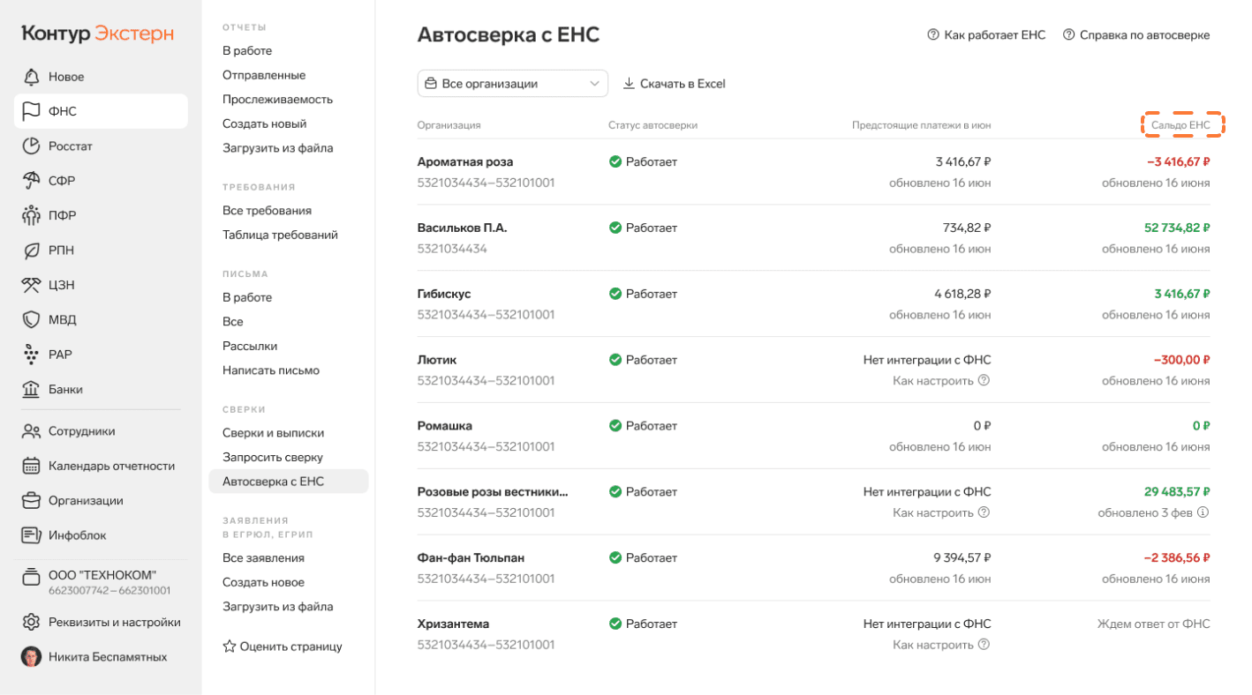Open ООО "ТЕХНОКОМ" organization switcher
1252x695 pixels.
[101, 582]
